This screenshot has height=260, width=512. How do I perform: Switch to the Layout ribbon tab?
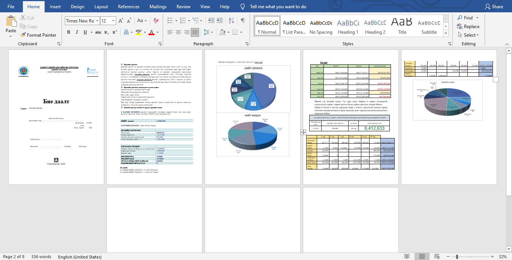[x=101, y=7]
